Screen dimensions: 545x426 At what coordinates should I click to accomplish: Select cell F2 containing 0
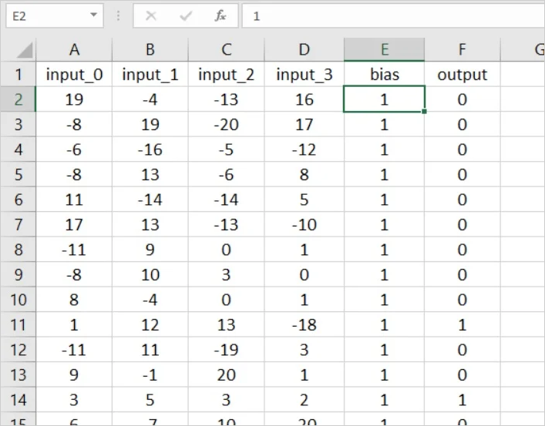pos(463,99)
